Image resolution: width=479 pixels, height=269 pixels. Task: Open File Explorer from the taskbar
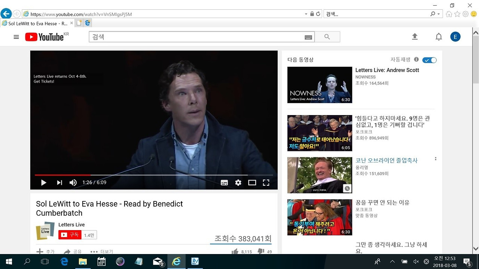pyautogui.click(x=83, y=262)
